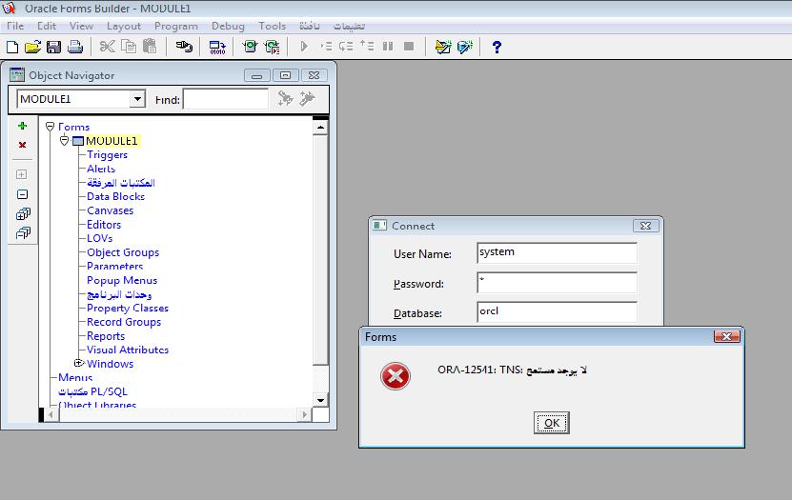
Task: Click the Open folder icon in toolbar
Action: 32,47
